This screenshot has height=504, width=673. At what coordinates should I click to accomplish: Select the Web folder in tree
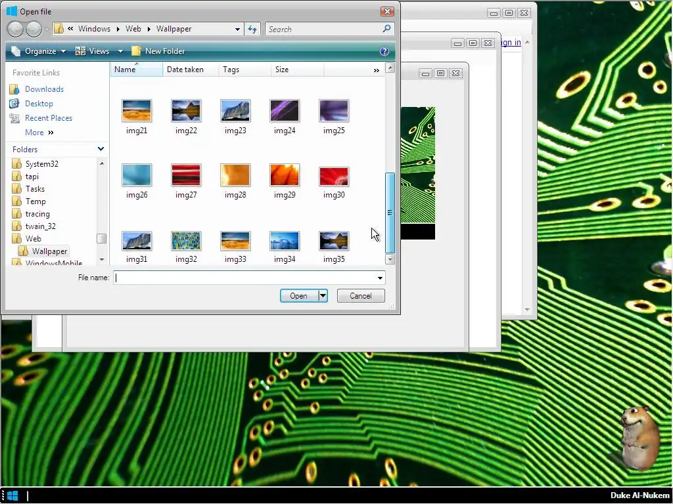click(x=27, y=238)
